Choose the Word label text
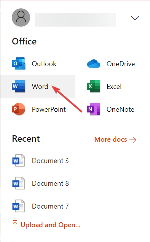This screenshot has width=150, height=242. tap(40, 87)
